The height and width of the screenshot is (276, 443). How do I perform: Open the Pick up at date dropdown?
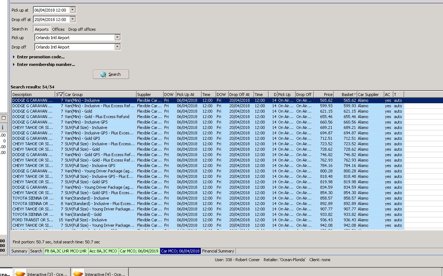pyautogui.click(x=72, y=10)
